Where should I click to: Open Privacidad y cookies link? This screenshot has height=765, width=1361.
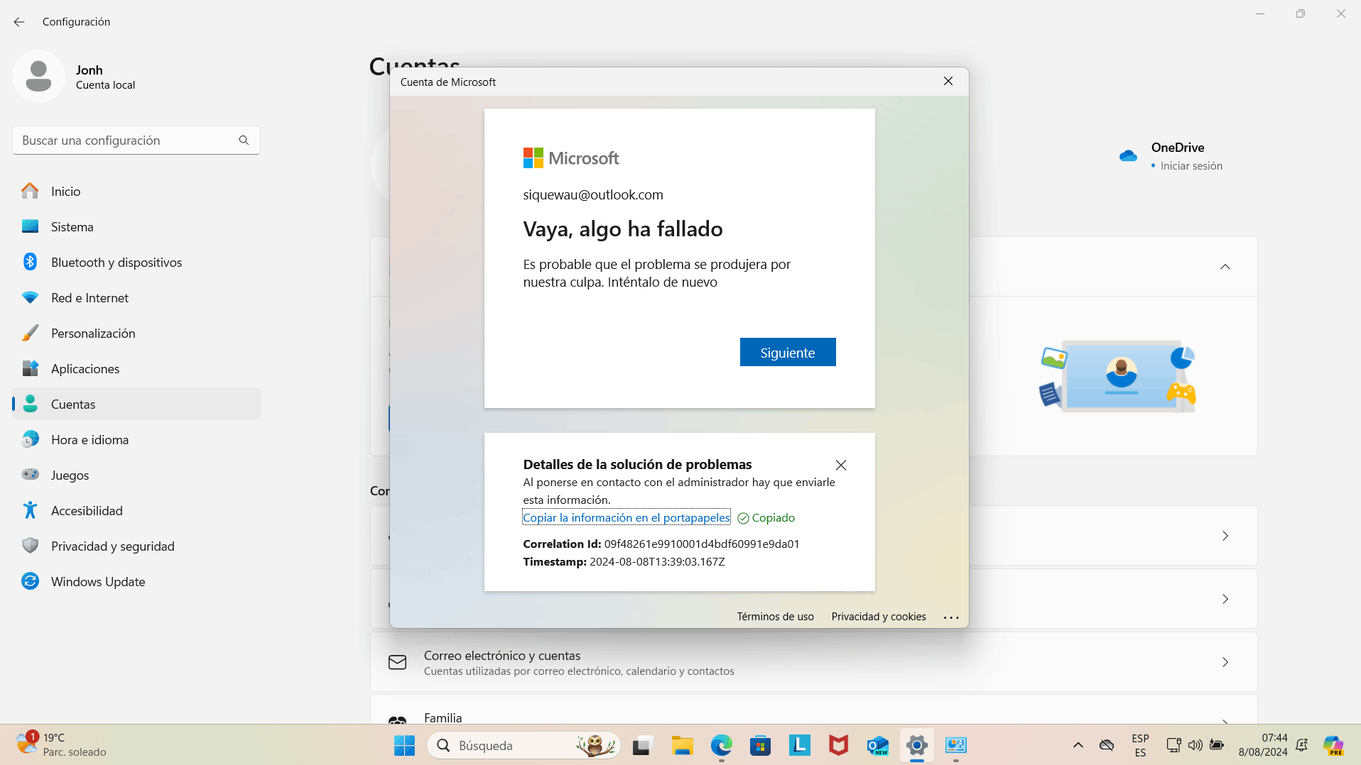point(879,617)
